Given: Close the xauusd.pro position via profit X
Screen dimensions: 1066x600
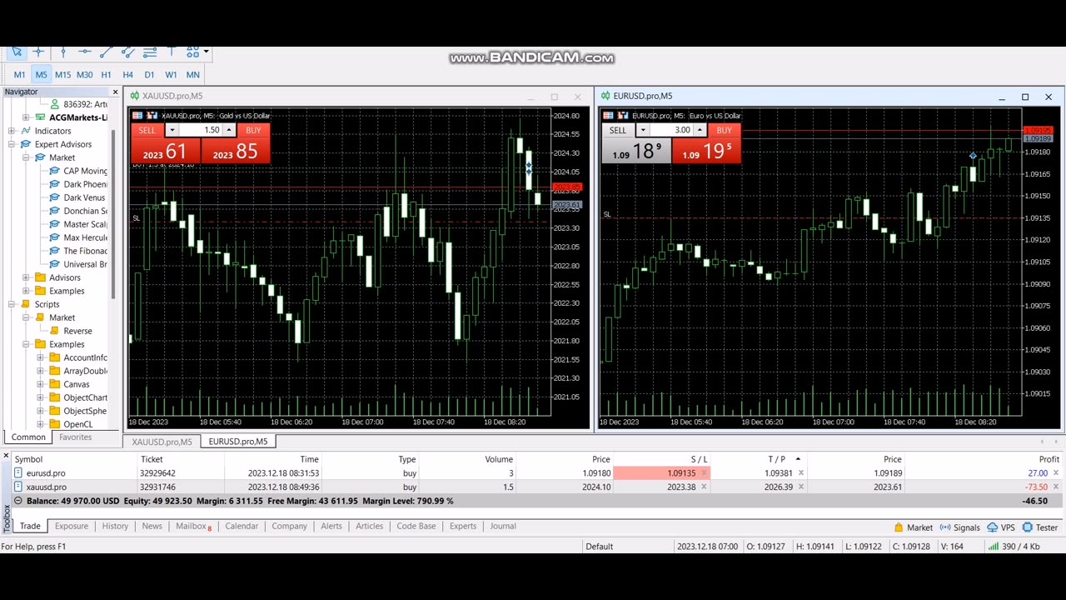Looking at the screenshot, I should coord(1055,487).
